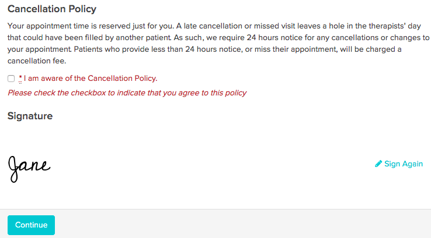431x238 pixels.
Task: Click the Cancellation Policy heading
Action: pos(52,9)
